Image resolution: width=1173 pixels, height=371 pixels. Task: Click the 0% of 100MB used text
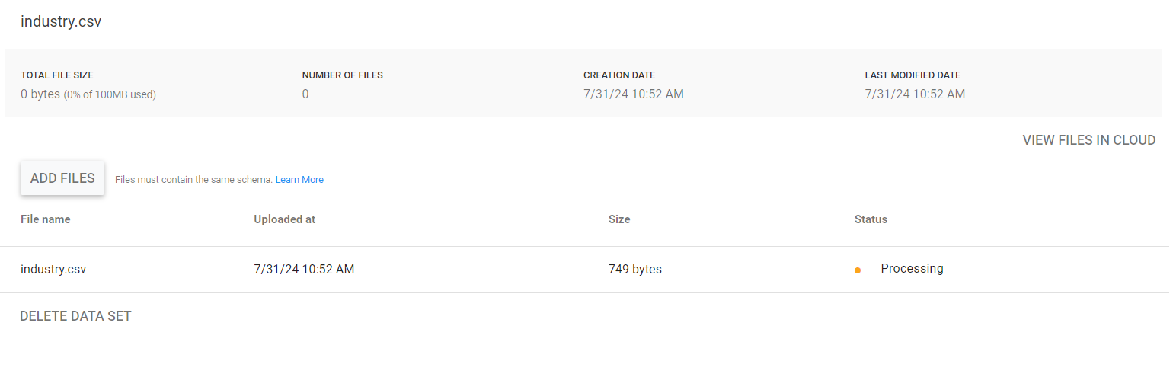pyautogui.click(x=110, y=95)
